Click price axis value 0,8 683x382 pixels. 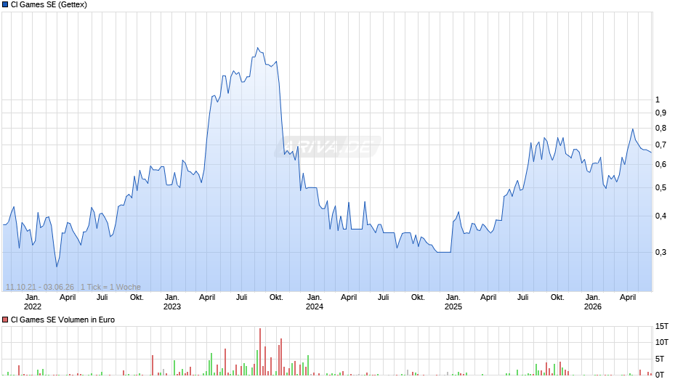(660, 128)
